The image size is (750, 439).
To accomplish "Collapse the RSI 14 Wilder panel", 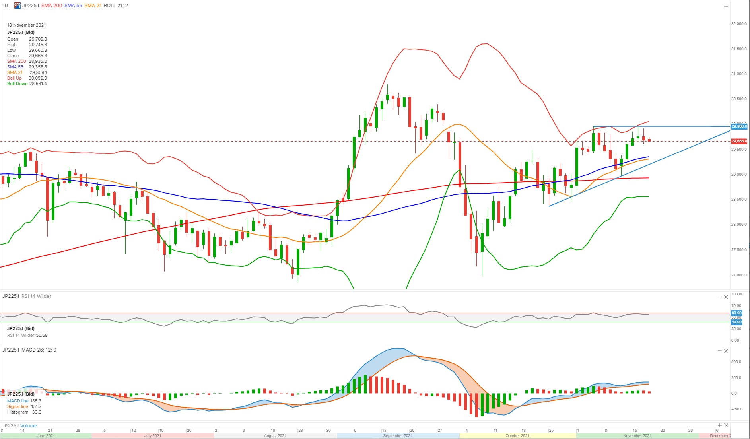I will coord(719,297).
